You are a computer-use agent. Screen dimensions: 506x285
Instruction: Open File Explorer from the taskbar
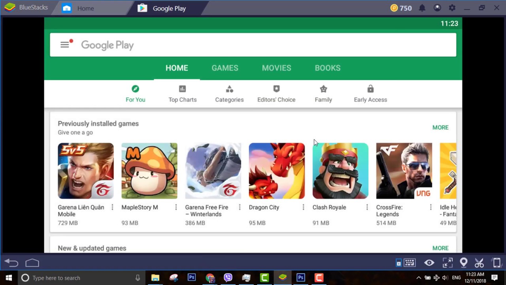[x=155, y=278]
